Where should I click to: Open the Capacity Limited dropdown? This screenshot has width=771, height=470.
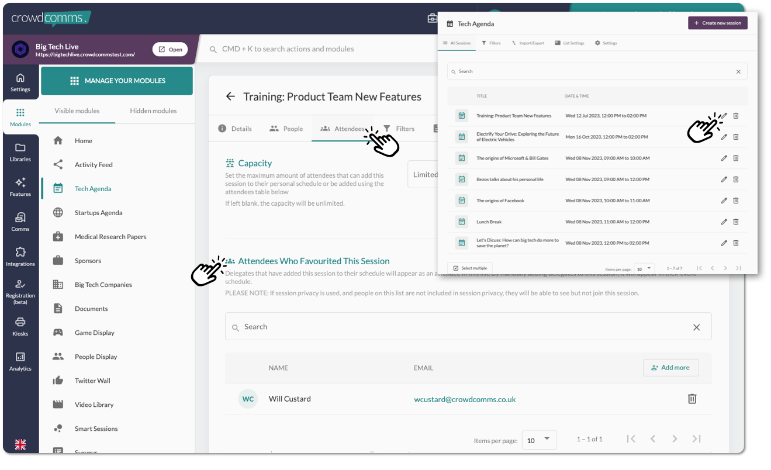click(x=423, y=174)
